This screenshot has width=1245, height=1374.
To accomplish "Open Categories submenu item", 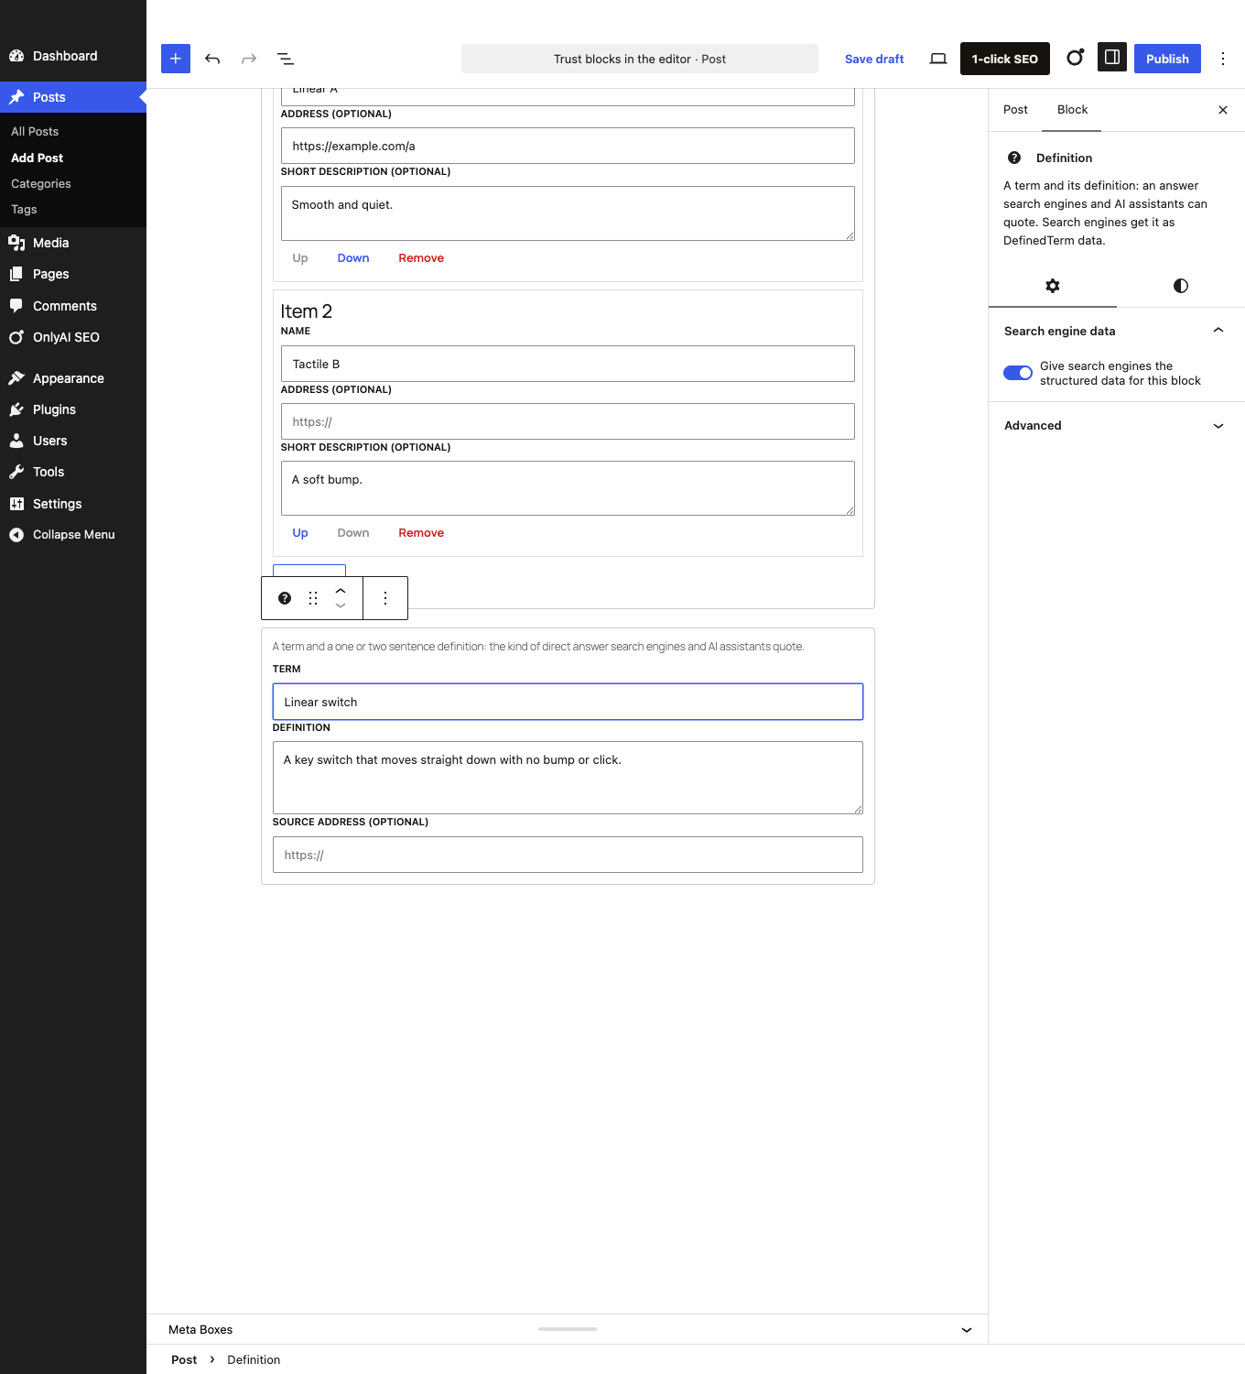I will [41, 184].
